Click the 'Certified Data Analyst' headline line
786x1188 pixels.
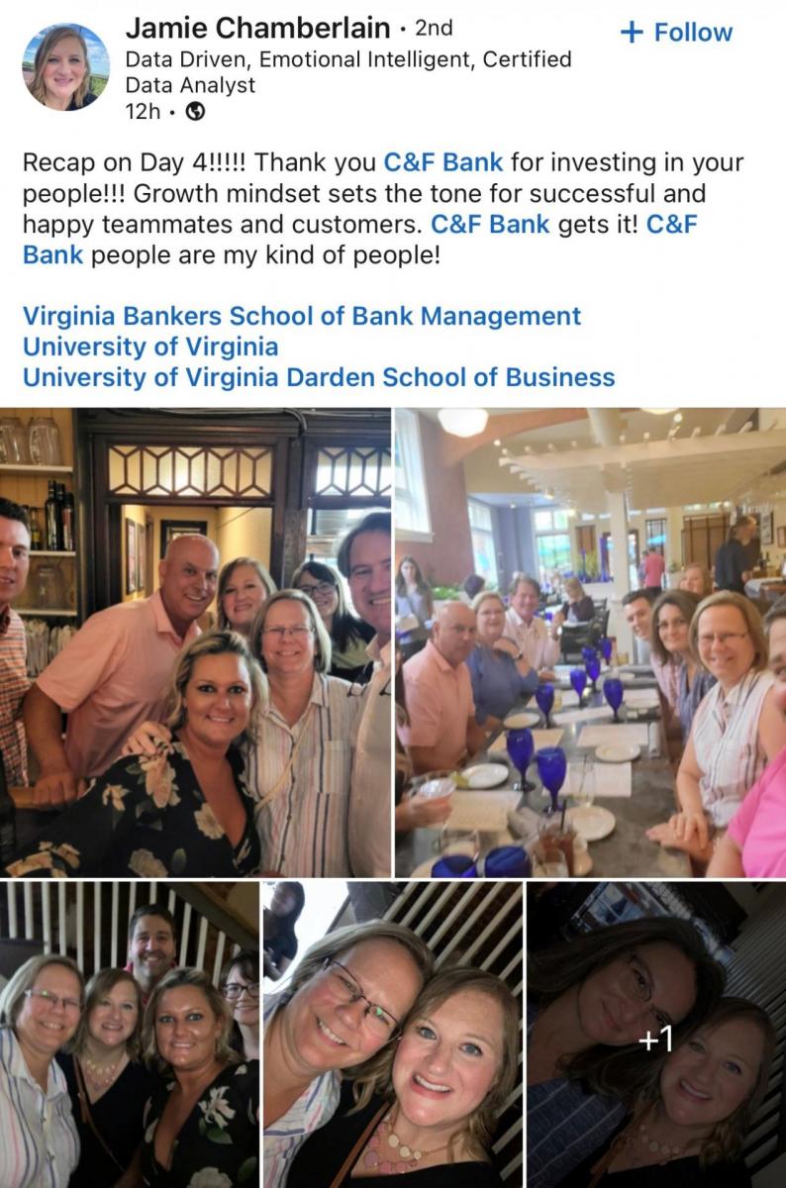pos(348,72)
